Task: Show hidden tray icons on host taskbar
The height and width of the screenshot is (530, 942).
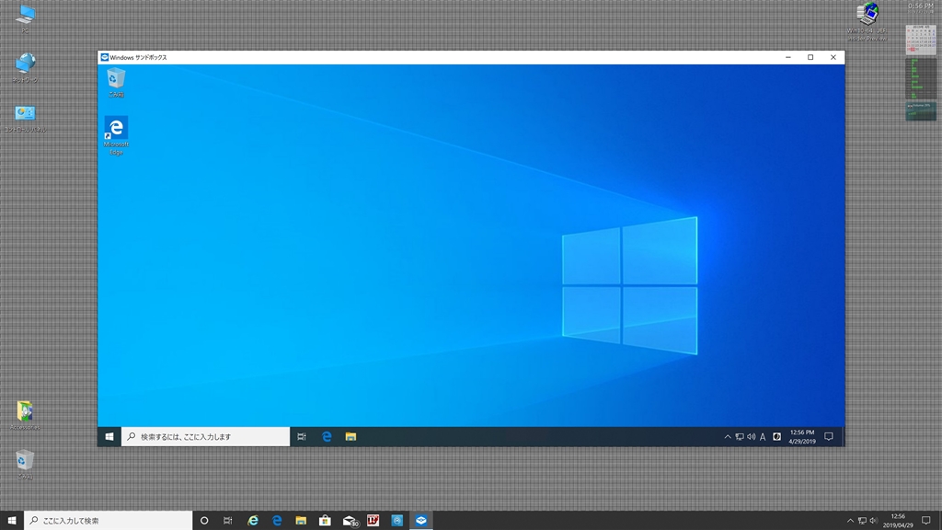Action: pyautogui.click(x=850, y=521)
